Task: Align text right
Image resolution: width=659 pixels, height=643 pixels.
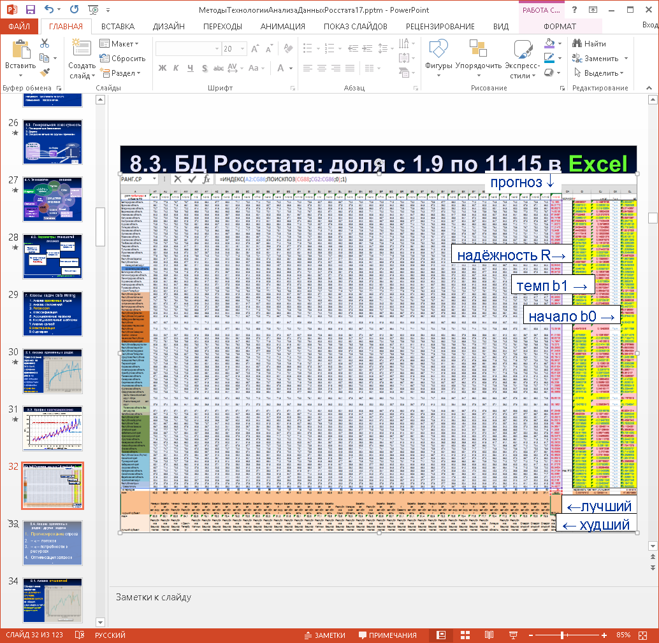Action: click(336, 68)
